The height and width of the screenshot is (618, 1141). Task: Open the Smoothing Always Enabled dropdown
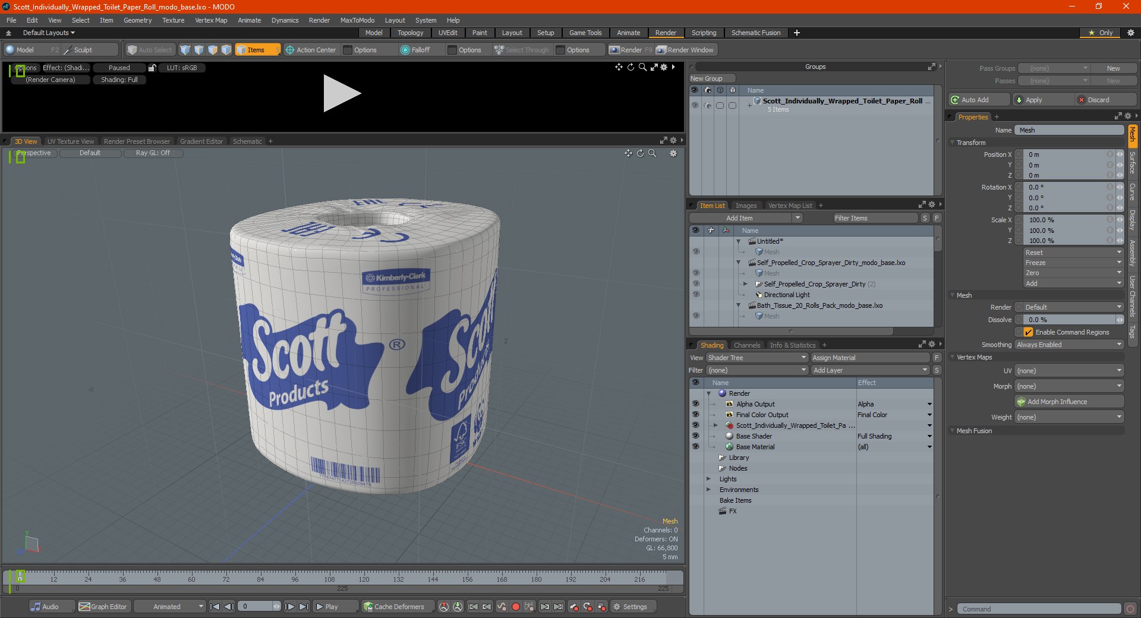pyautogui.click(x=1069, y=345)
